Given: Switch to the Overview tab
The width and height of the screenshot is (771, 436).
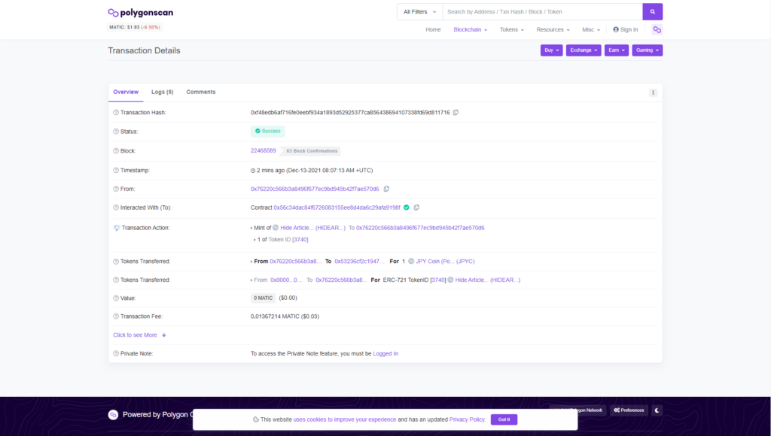Looking at the screenshot, I should click(126, 92).
